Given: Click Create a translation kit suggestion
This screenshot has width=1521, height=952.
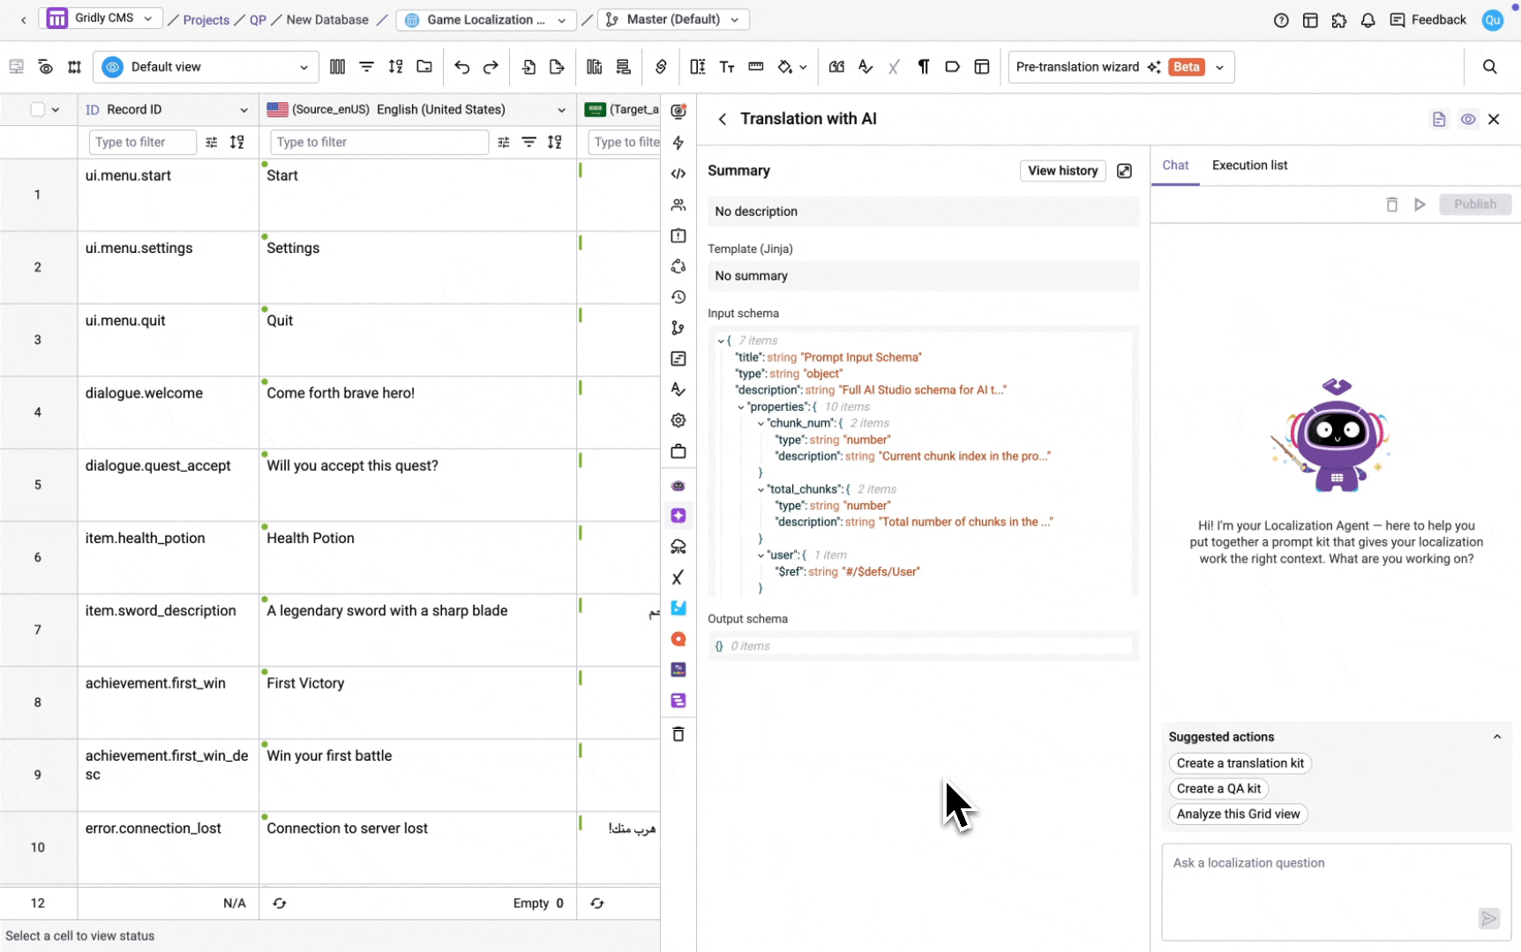Looking at the screenshot, I should [x=1240, y=763].
